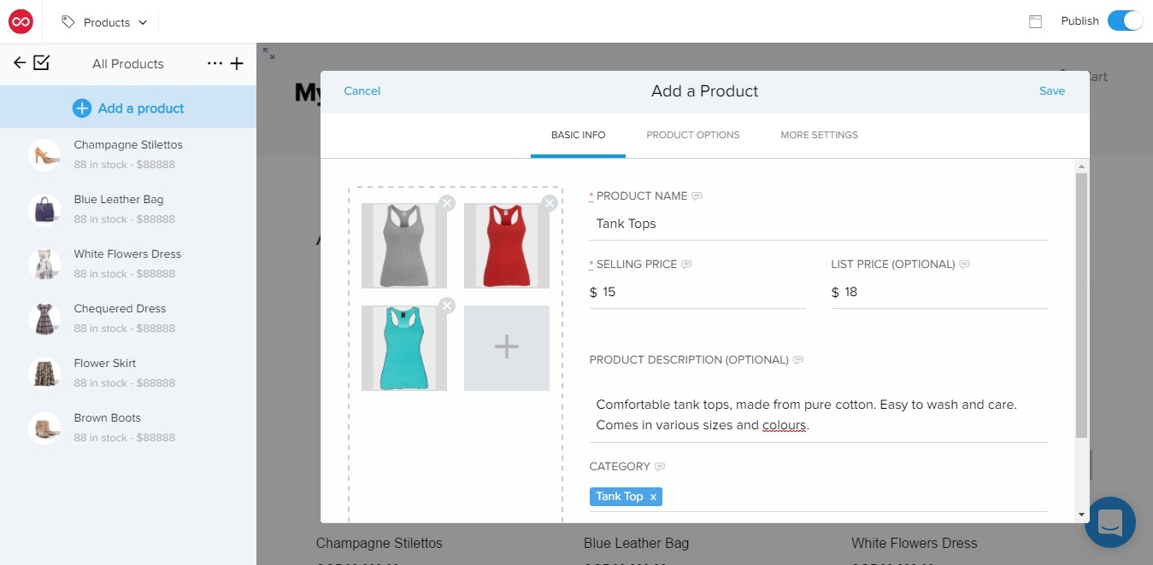Select Champagne Stilettos in product list
The height and width of the screenshot is (565, 1153).
[x=128, y=155]
